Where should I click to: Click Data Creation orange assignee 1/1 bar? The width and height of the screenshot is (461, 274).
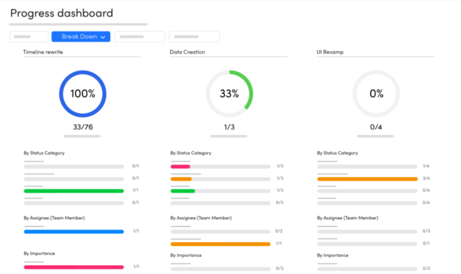pos(221,244)
